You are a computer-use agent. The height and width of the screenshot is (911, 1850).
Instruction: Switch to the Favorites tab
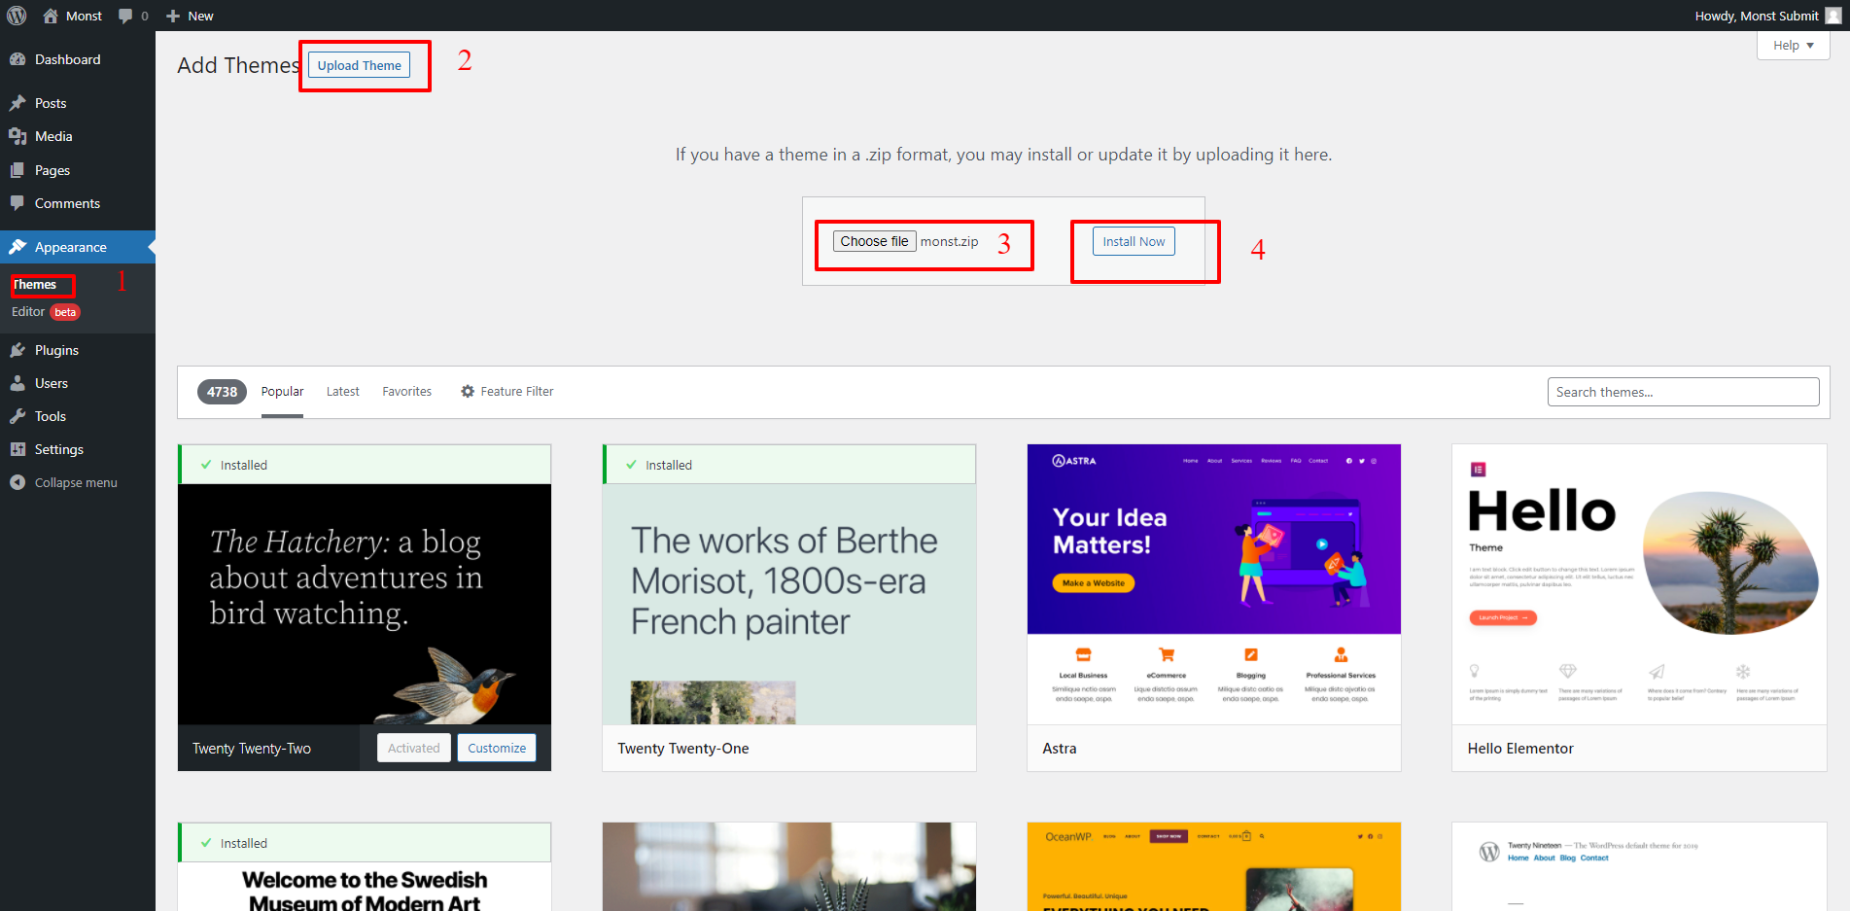click(406, 391)
